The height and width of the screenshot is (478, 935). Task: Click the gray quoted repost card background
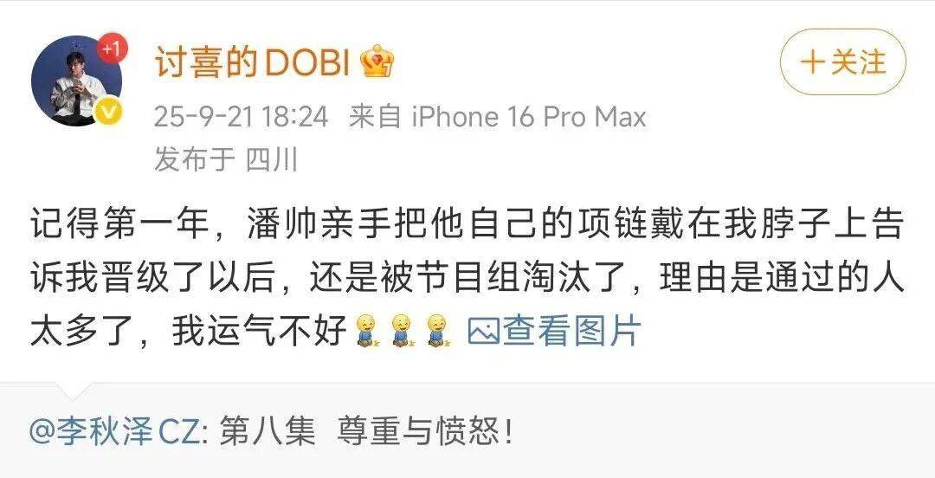tap(467, 431)
